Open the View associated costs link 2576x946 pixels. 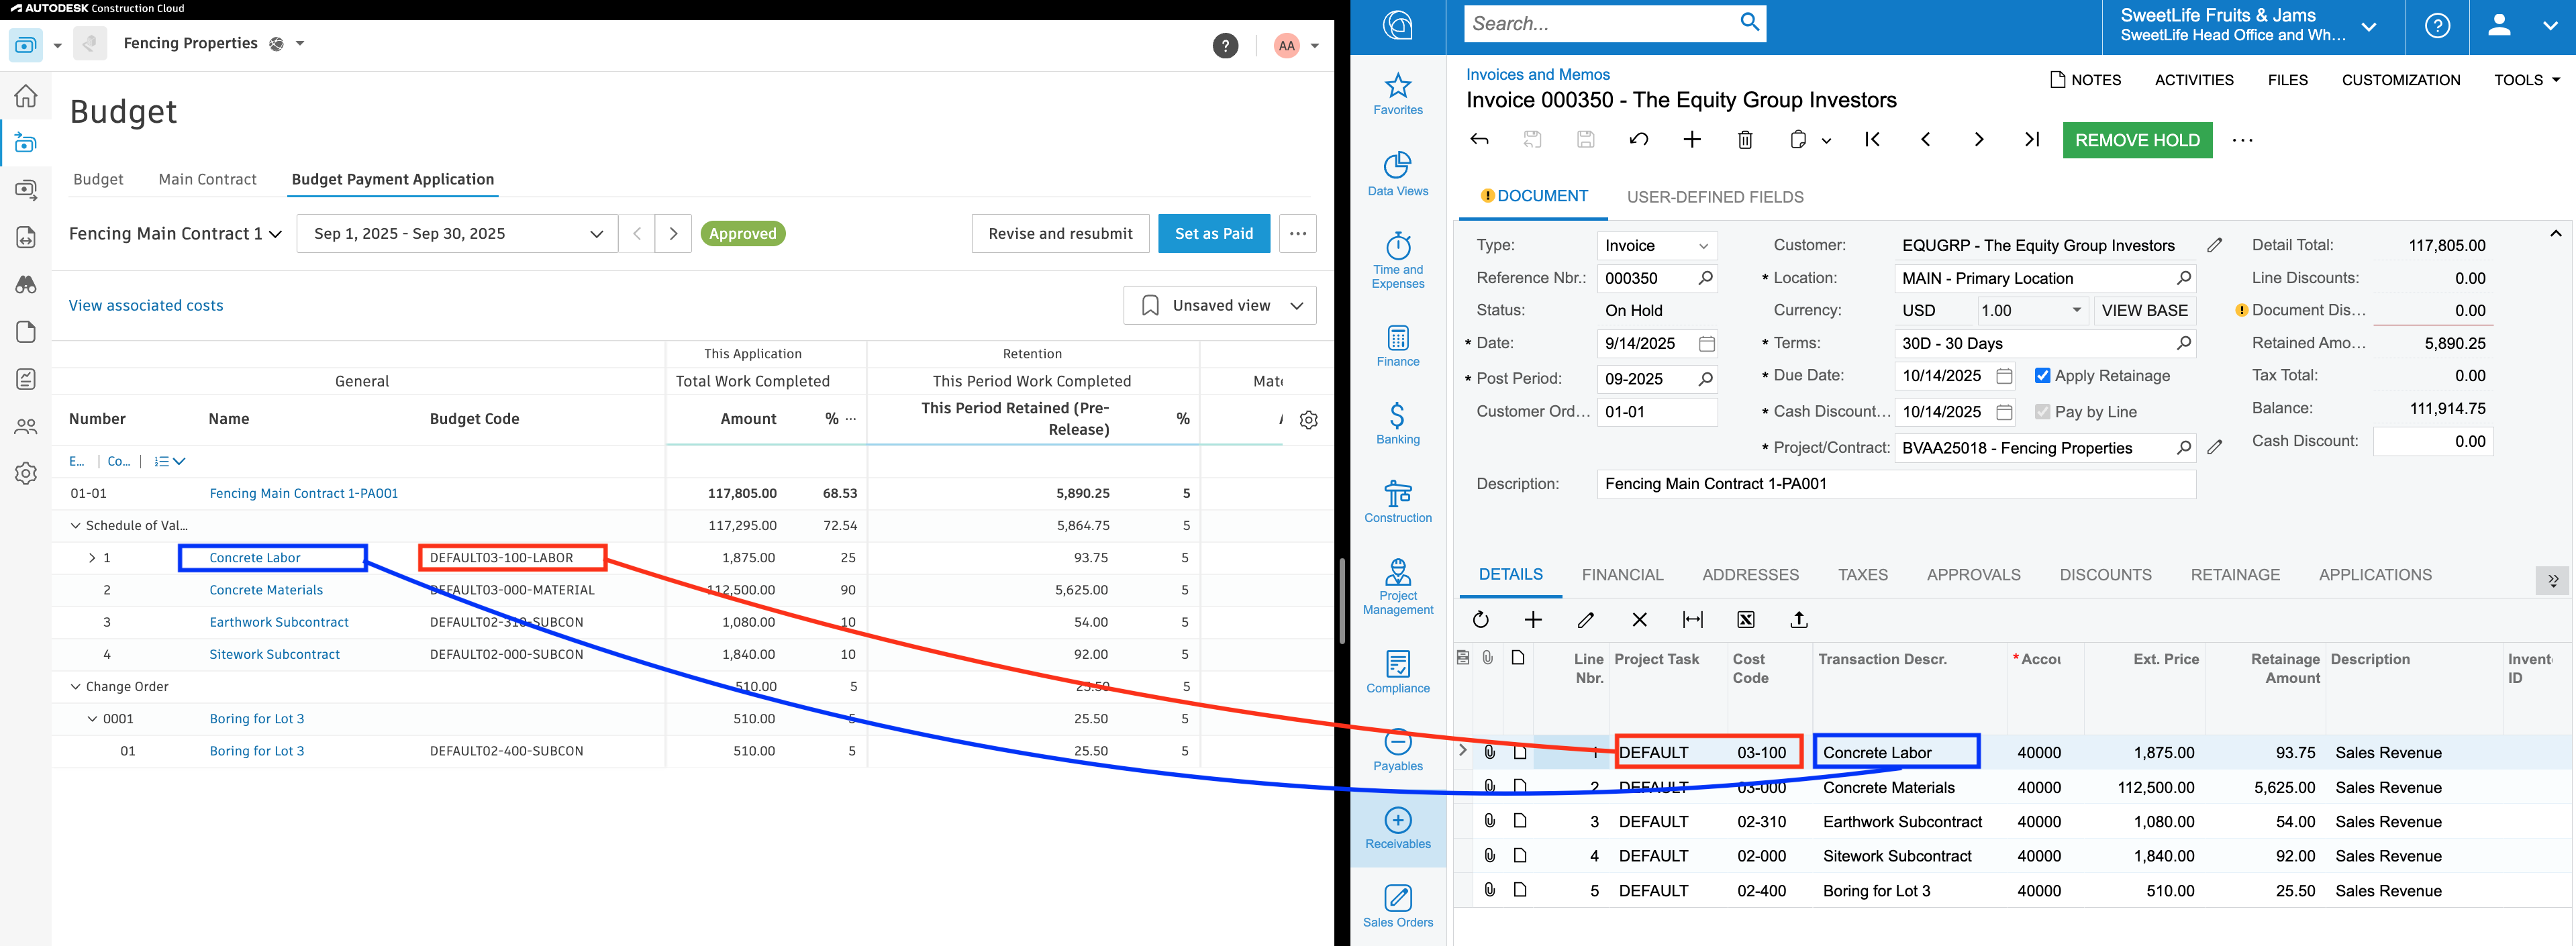[146, 305]
